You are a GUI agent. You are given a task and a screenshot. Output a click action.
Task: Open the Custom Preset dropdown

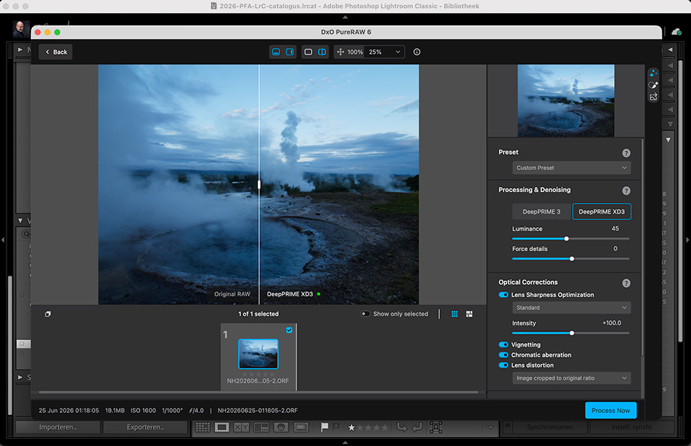coord(571,168)
